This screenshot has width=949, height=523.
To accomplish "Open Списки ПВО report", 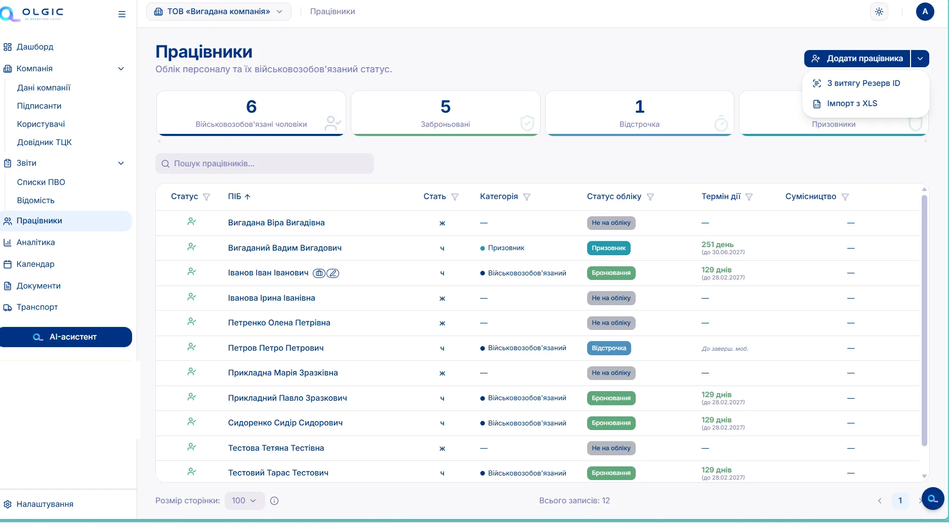I will pos(41,182).
